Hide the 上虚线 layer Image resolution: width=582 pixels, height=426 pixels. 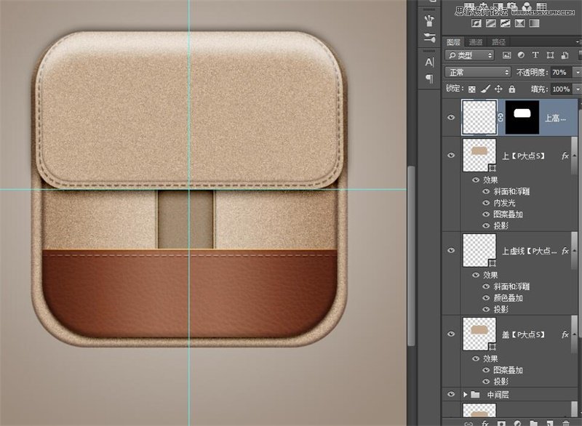(451, 250)
